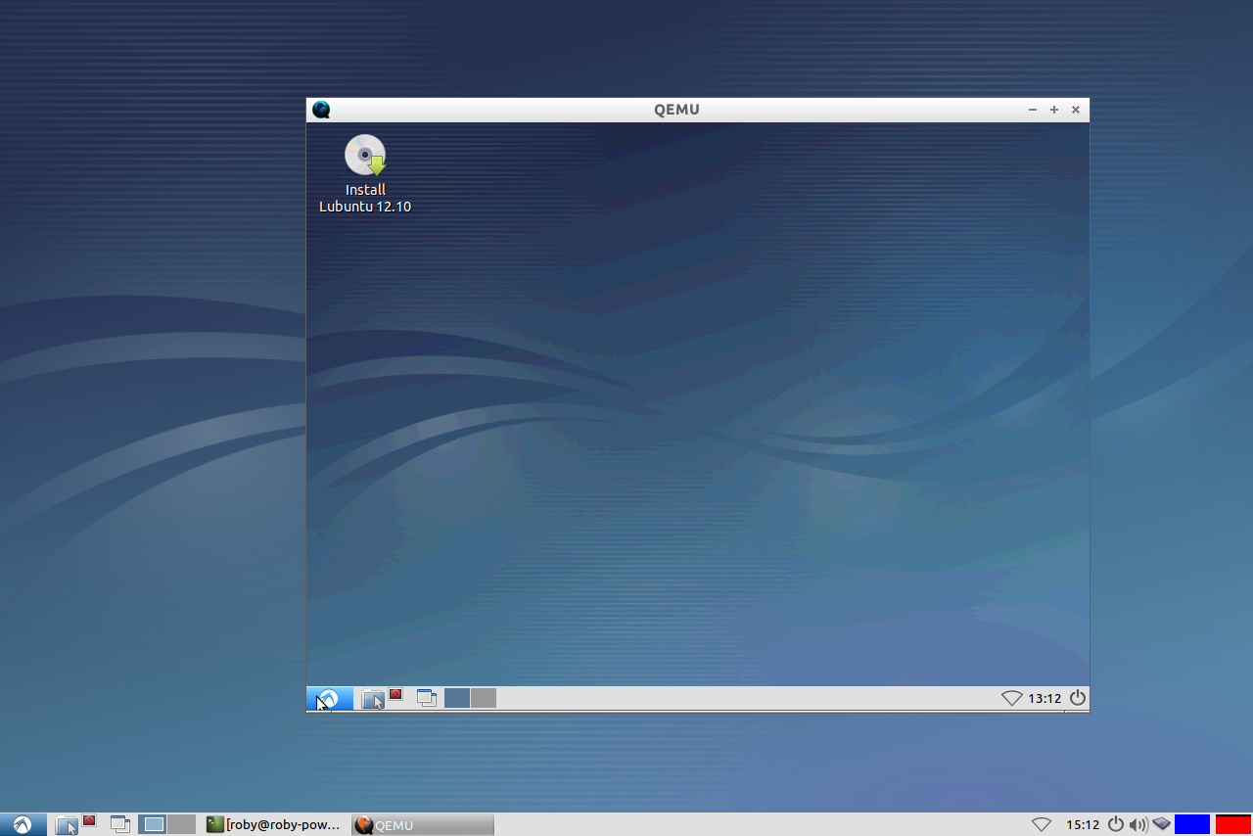Click the QEMU taskbar button in host panel
This screenshot has width=1253, height=836.
[423, 825]
